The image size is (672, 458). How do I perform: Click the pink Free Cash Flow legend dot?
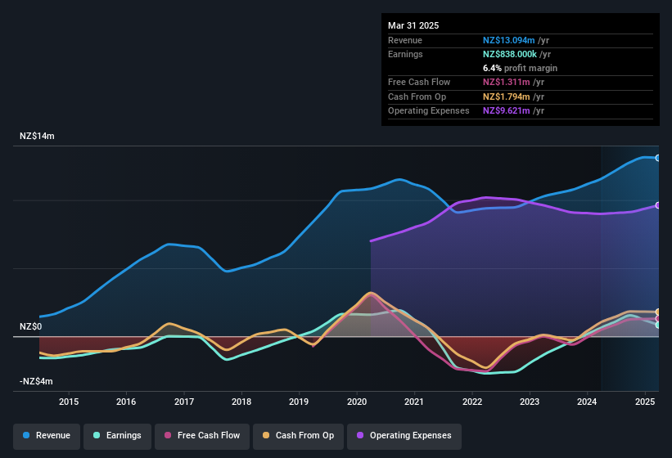click(x=168, y=435)
